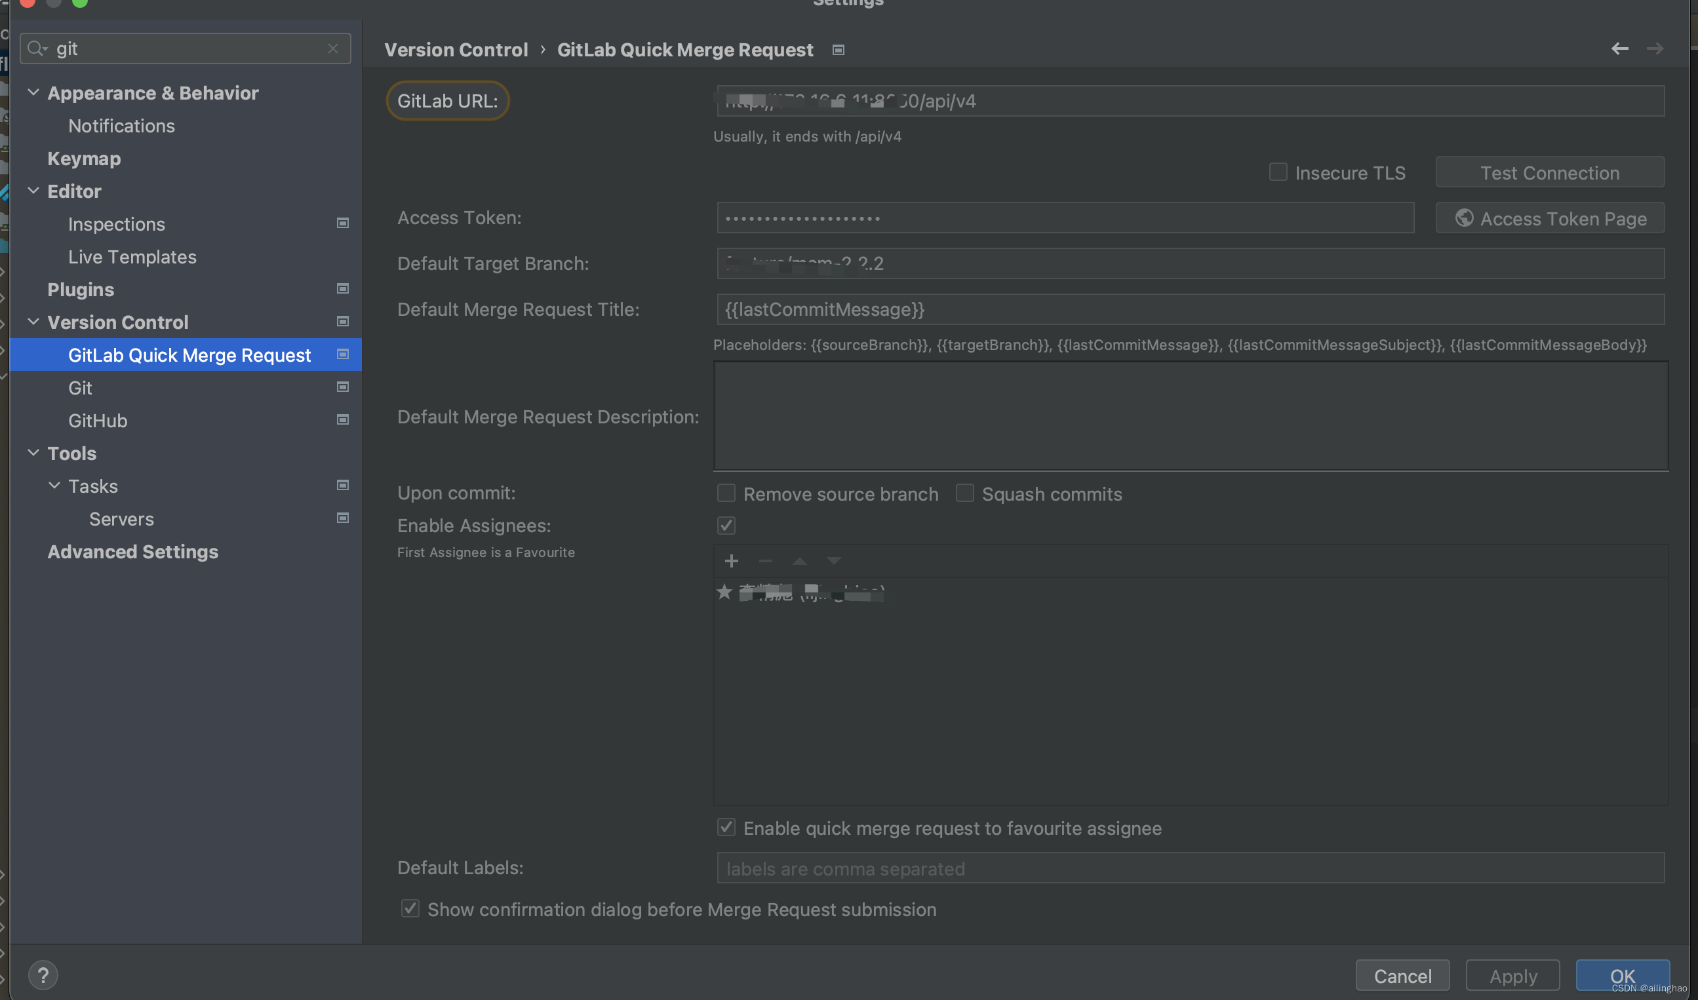
Task: Move assignee up in the list
Action: [799, 561]
